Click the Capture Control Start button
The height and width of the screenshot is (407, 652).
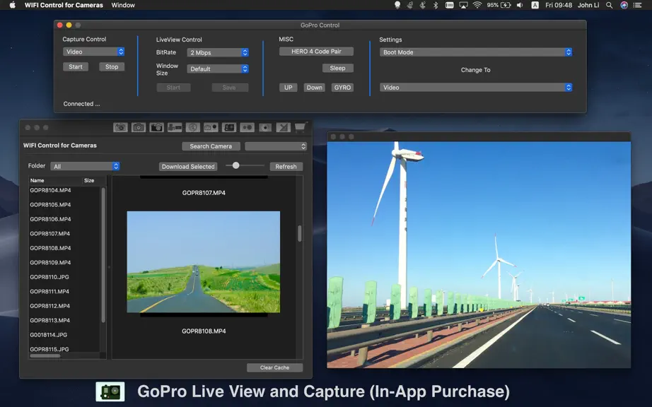pyautogui.click(x=76, y=66)
